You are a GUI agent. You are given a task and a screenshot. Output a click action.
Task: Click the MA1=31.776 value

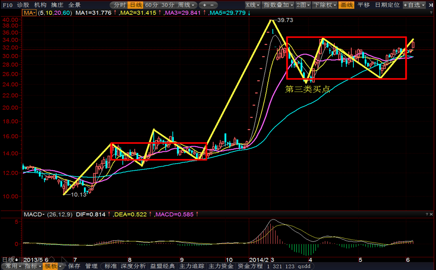[93, 13]
